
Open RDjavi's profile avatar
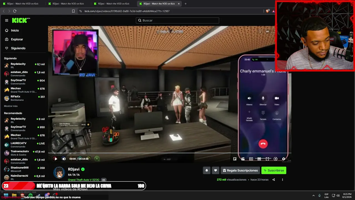point(59,173)
